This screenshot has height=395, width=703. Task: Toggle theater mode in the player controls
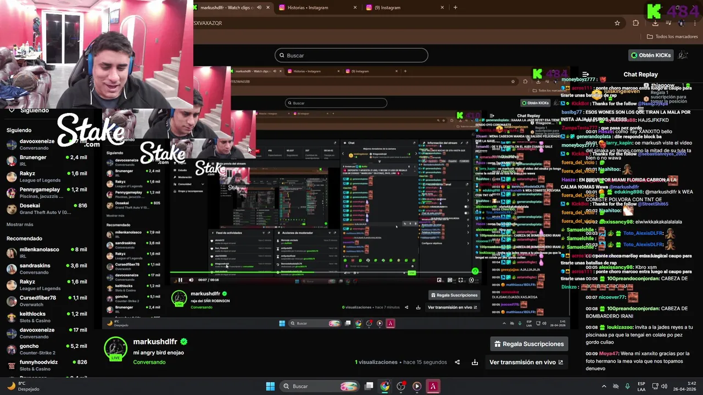click(x=450, y=280)
